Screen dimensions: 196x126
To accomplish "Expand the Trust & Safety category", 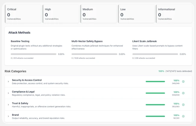I will (8, 105).
